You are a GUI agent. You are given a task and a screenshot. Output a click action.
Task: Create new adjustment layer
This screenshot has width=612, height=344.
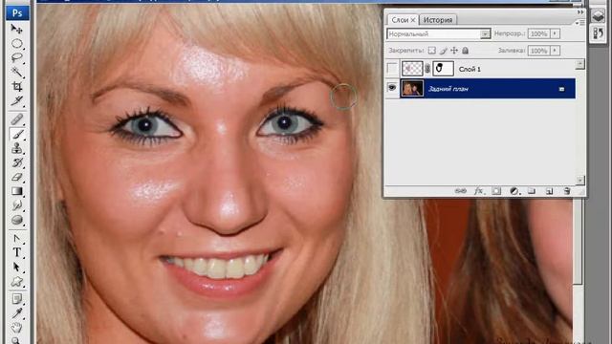(514, 191)
